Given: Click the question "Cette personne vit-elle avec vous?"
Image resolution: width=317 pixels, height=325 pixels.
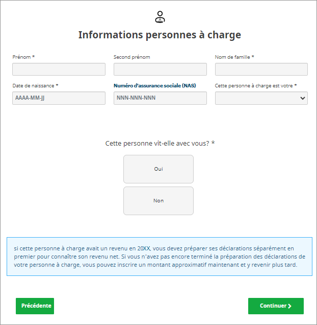Looking at the screenshot, I should 160,144.
